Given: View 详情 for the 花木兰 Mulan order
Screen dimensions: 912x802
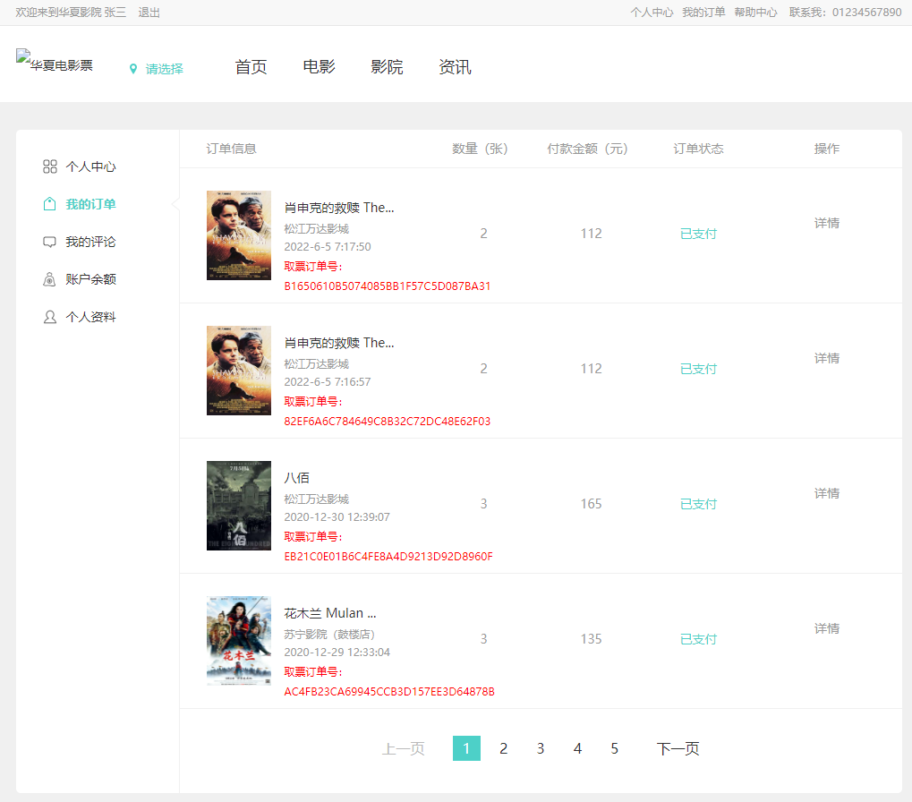Looking at the screenshot, I should click(x=826, y=628).
